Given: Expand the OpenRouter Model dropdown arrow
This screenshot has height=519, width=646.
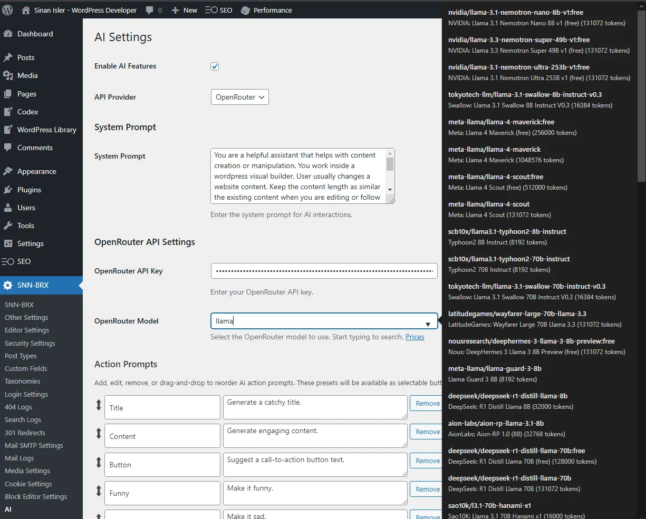Looking at the screenshot, I should 428,324.
